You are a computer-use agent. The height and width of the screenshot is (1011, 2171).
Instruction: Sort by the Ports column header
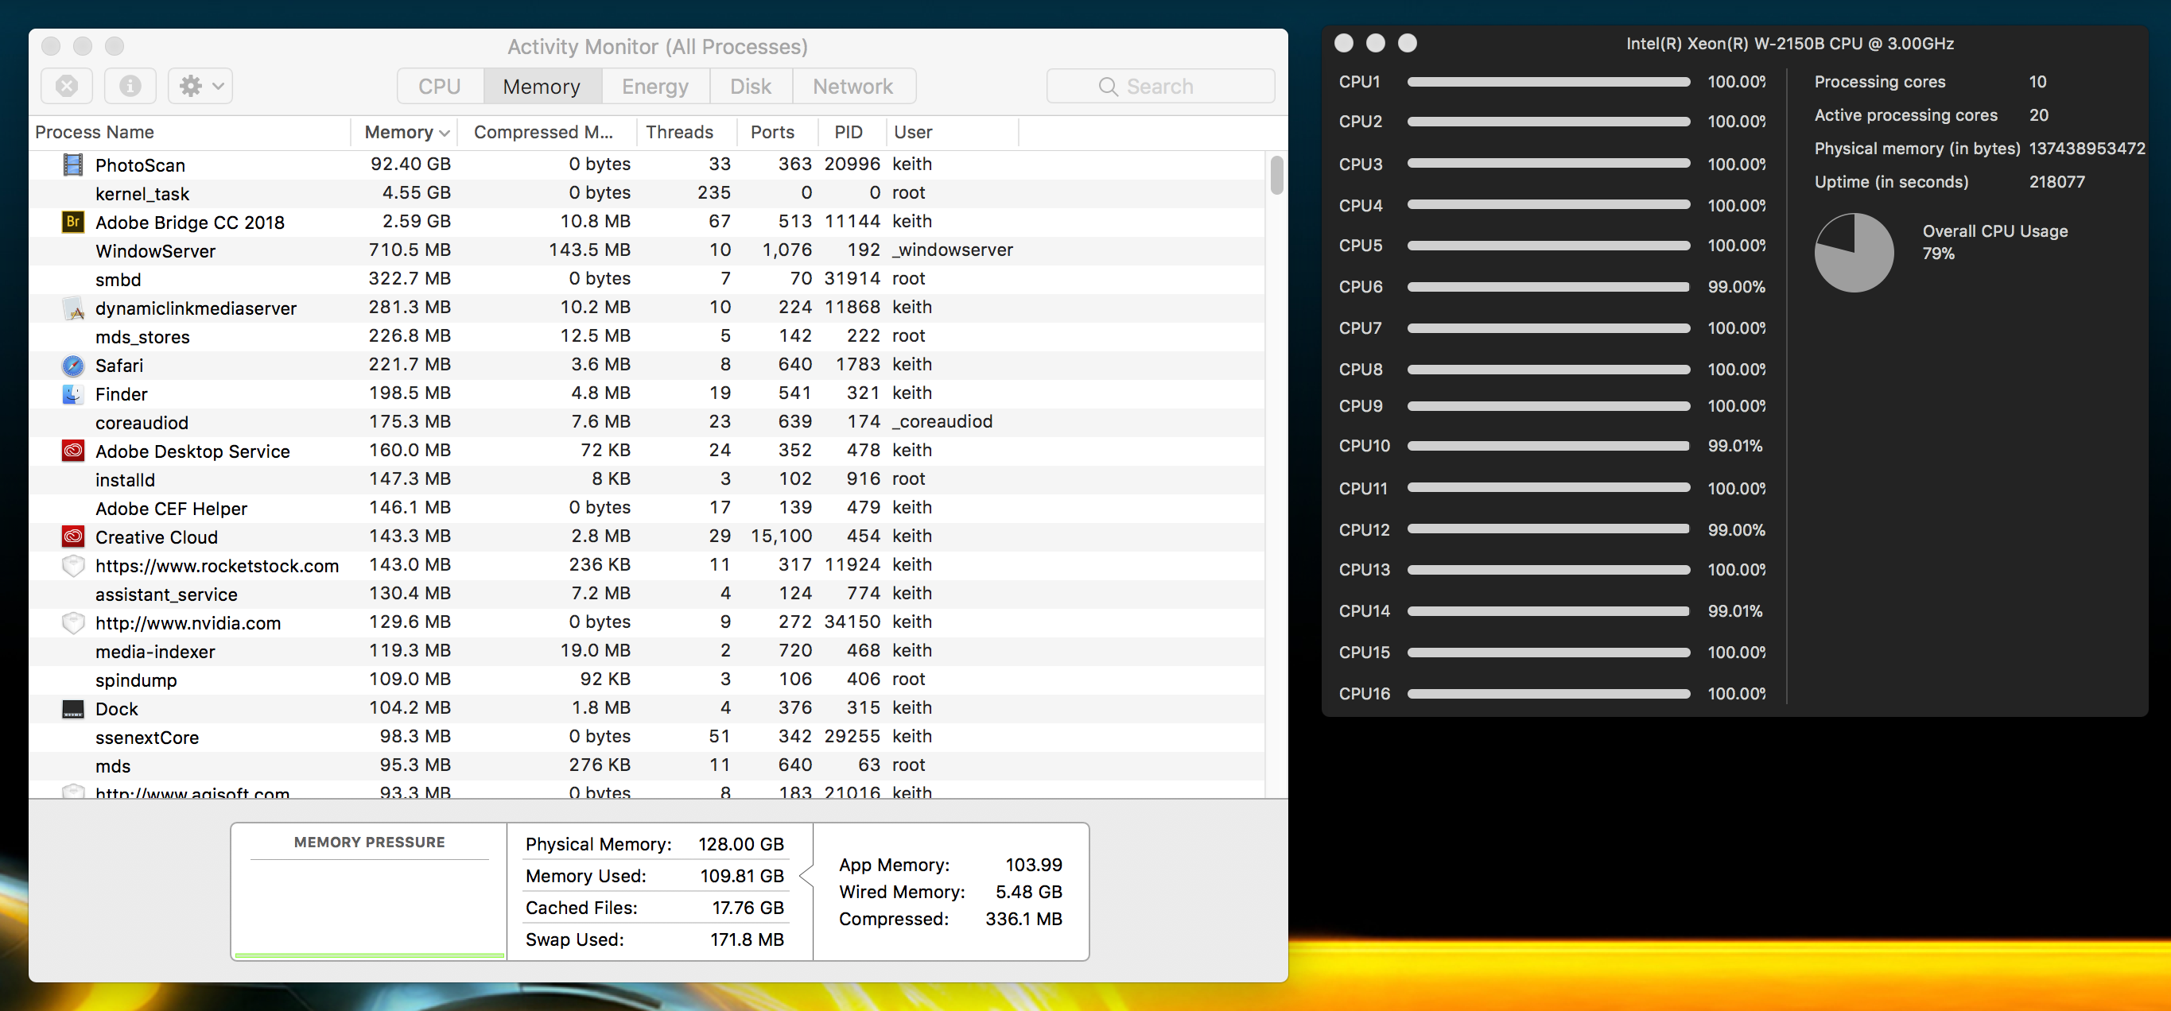[777, 132]
